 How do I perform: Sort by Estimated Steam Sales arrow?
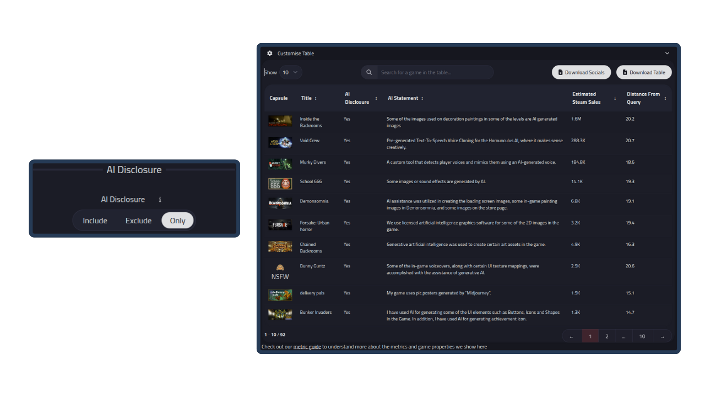(x=615, y=98)
